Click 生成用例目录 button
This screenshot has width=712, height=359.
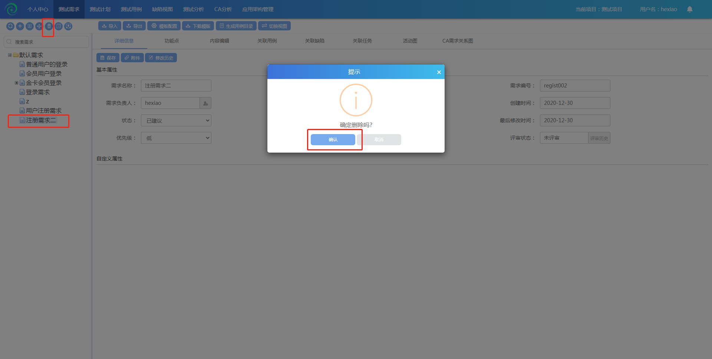236,26
